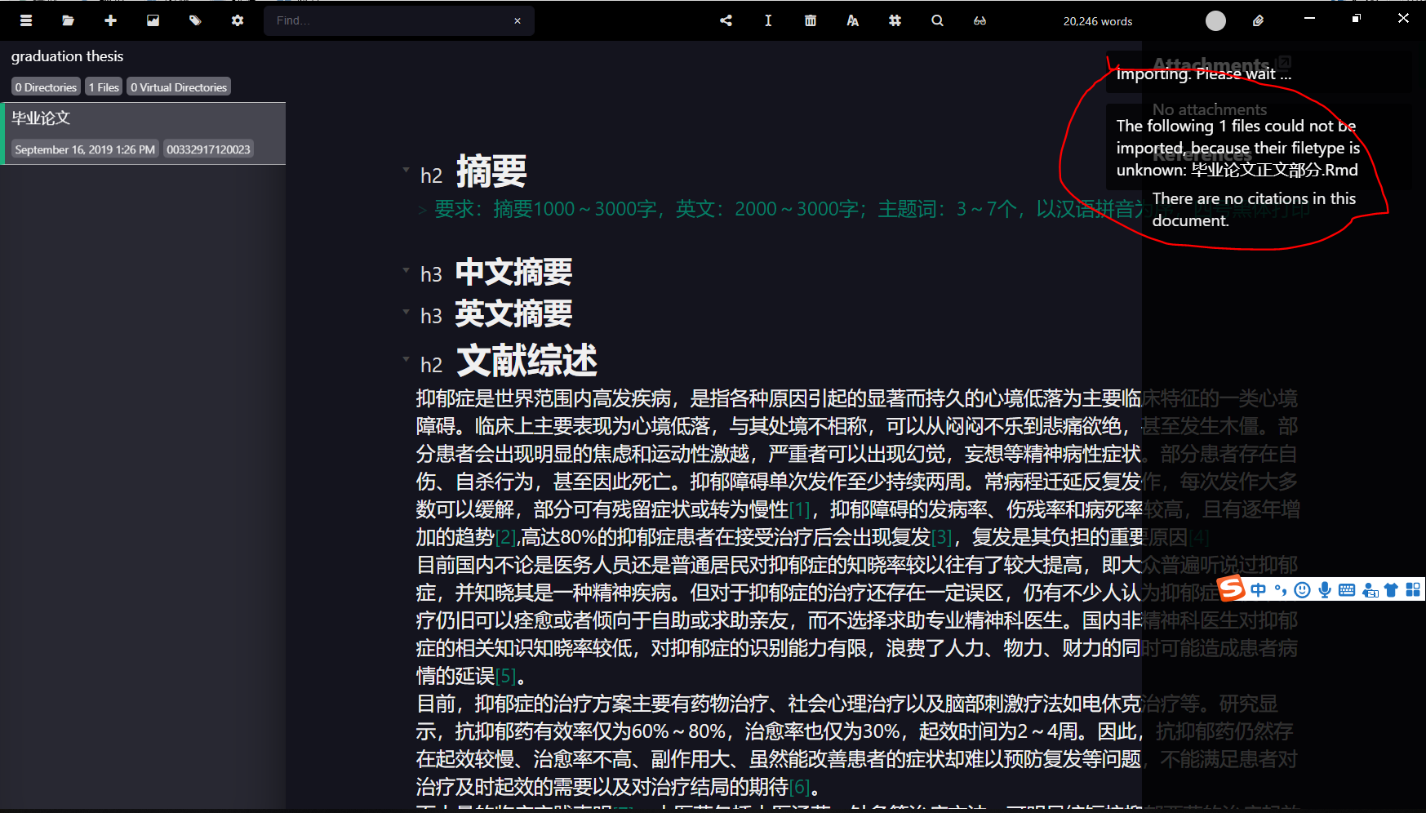Toggle distraction-free mode with the glasses icon

(980, 20)
